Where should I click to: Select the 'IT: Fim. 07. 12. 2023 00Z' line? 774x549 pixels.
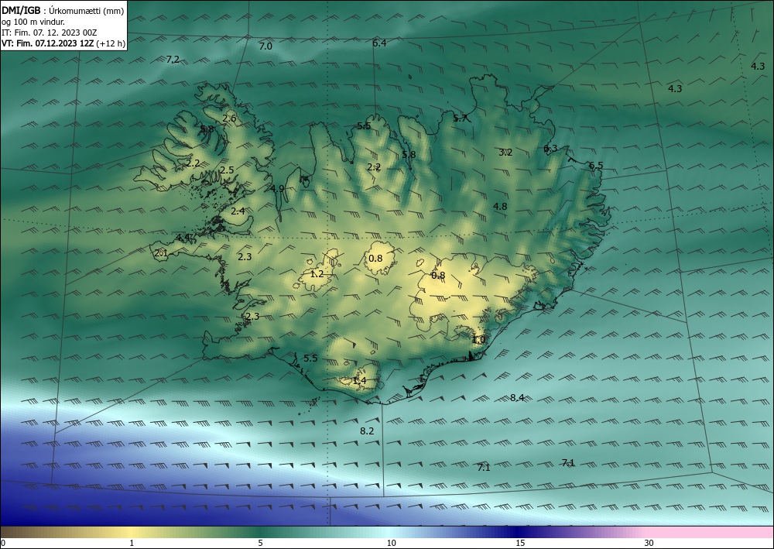tap(50, 33)
